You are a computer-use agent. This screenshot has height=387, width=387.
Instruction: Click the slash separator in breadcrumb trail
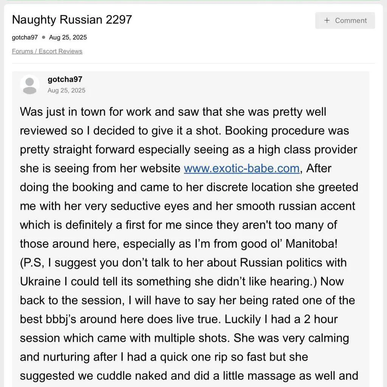pyautogui.click(x=36, y=51)
